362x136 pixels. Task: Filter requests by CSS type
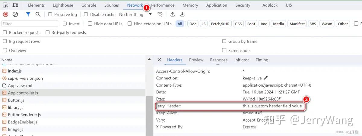tap(238, 24)
